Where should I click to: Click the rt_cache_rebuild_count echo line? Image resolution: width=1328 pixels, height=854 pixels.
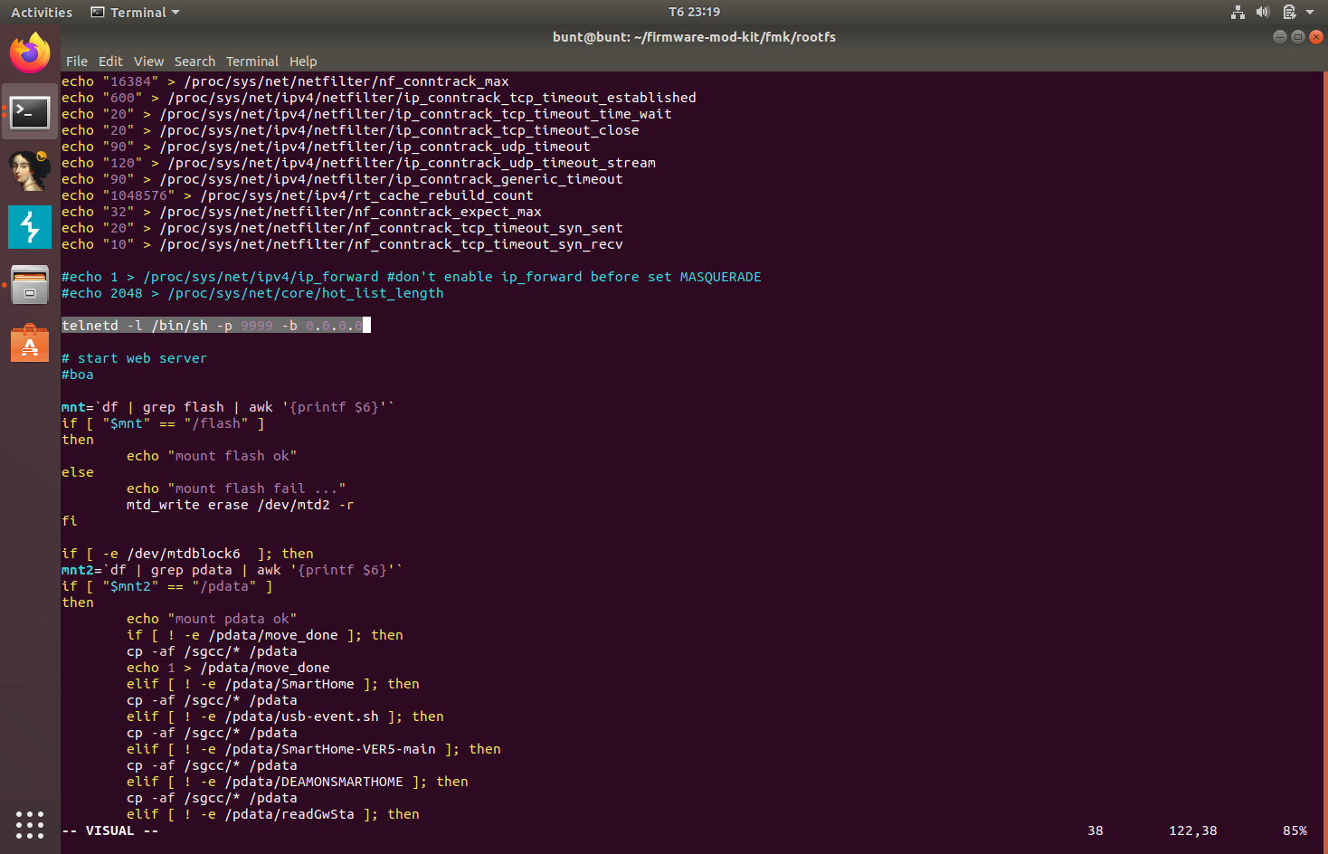point(298,195)
